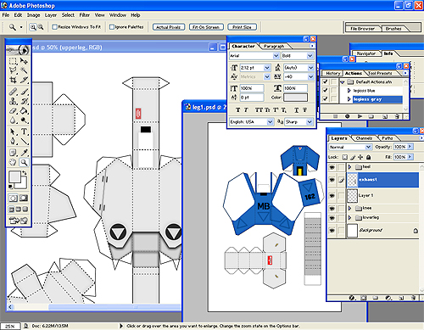Screen dimensions: 424x330
Task: Enable Ignore Palettes checkbox
Action: [112, 27]
